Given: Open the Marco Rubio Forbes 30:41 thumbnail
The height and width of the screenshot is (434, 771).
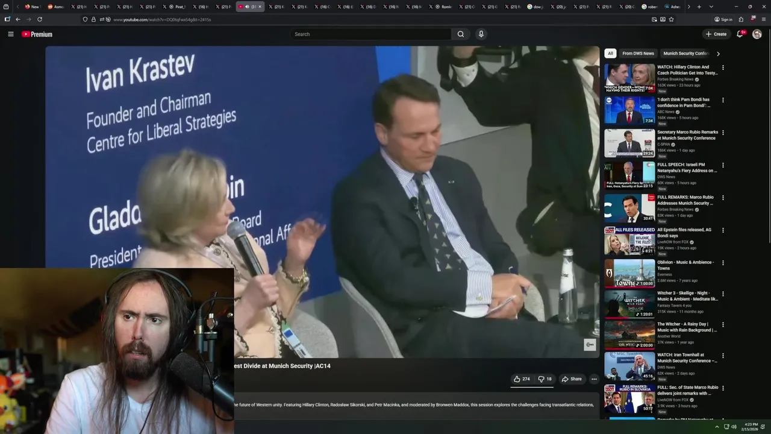Looking at the screenshot, I should [x=629, y=208].
